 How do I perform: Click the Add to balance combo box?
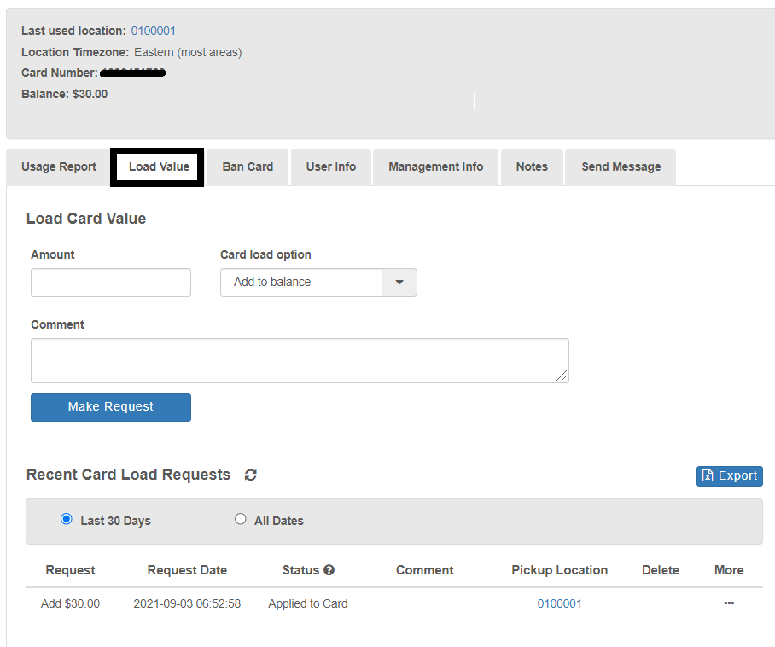tap(300, 283)
